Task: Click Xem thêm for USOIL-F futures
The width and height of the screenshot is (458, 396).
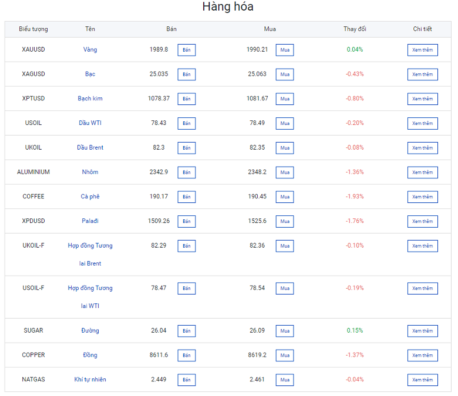Action: (422, 289)
